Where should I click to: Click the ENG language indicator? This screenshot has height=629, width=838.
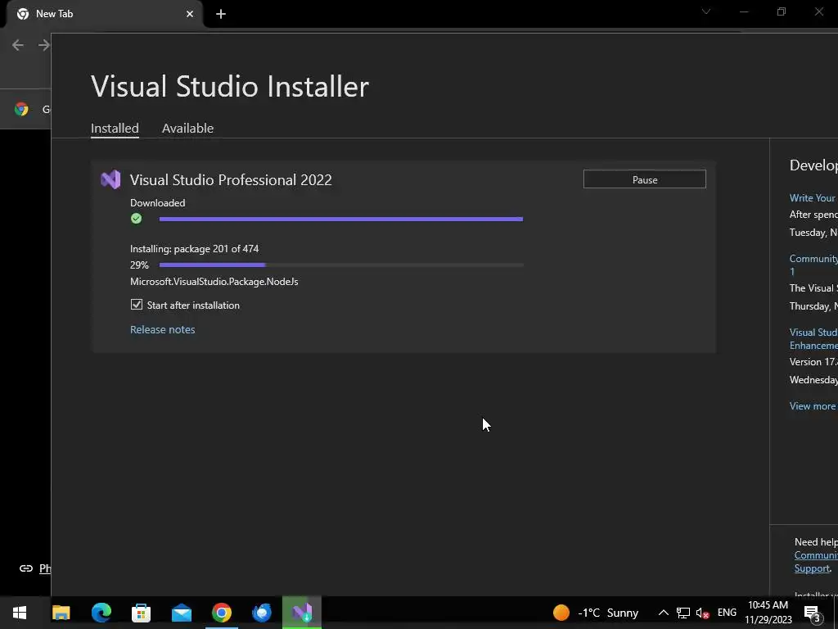click(727, 613)
